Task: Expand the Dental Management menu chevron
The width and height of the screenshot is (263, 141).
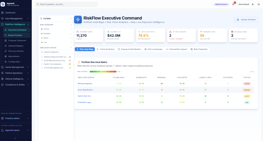Action: (28, 67)
